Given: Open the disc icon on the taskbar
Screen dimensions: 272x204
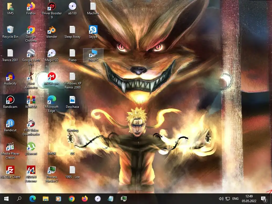Looking at the screenshot, I should tap(97, 199).
